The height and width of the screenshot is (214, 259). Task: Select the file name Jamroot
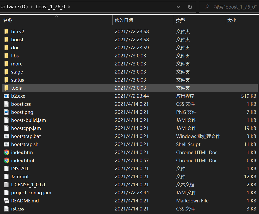[x=20, y=176]
